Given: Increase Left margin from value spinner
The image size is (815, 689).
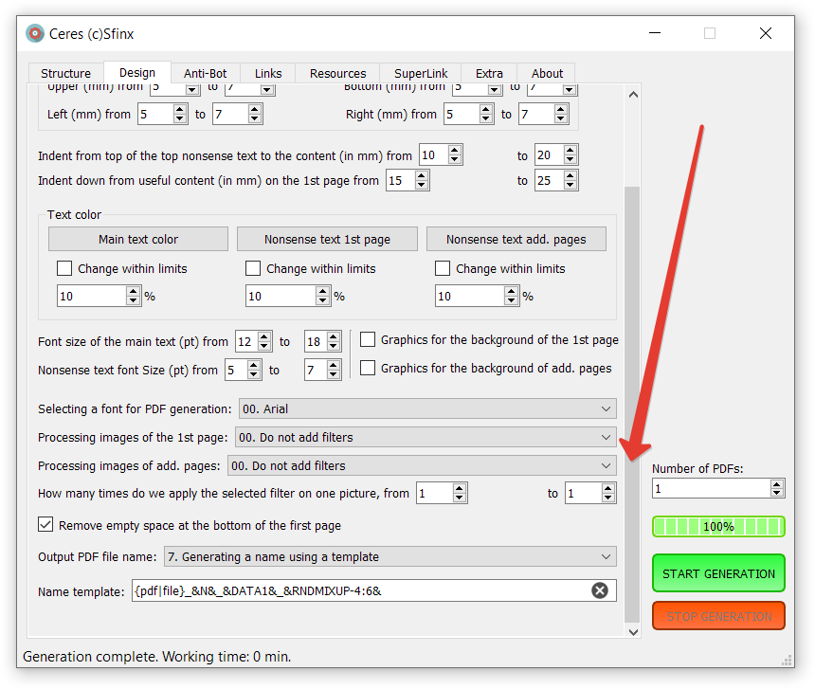Looking at the screenshot, I should (x=181, y=110).
